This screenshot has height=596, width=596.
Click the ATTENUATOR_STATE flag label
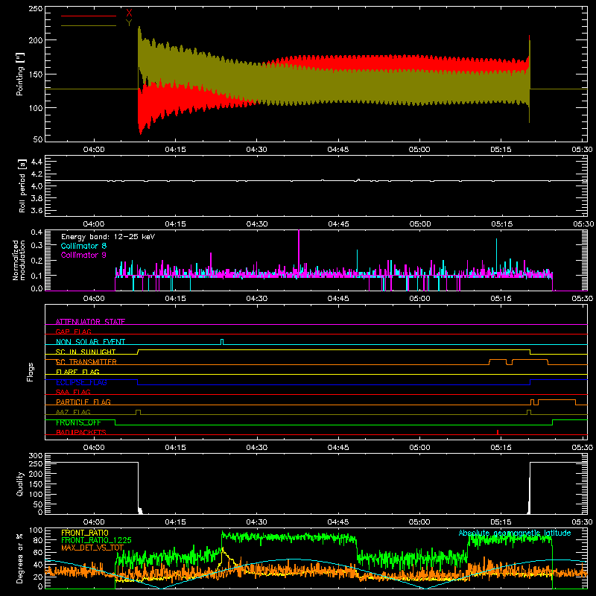(90, 322)
